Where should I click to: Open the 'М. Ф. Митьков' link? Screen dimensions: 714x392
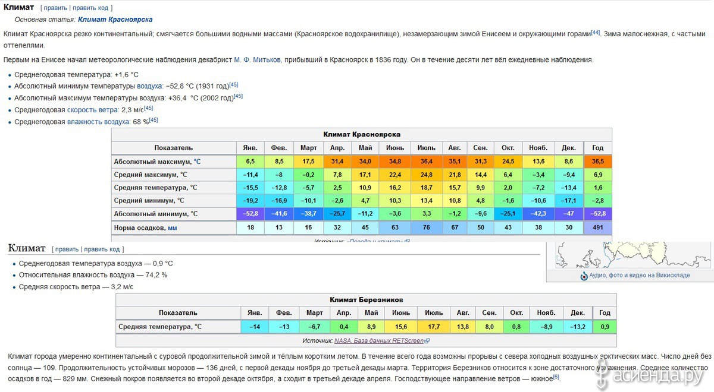click(258, 59)
